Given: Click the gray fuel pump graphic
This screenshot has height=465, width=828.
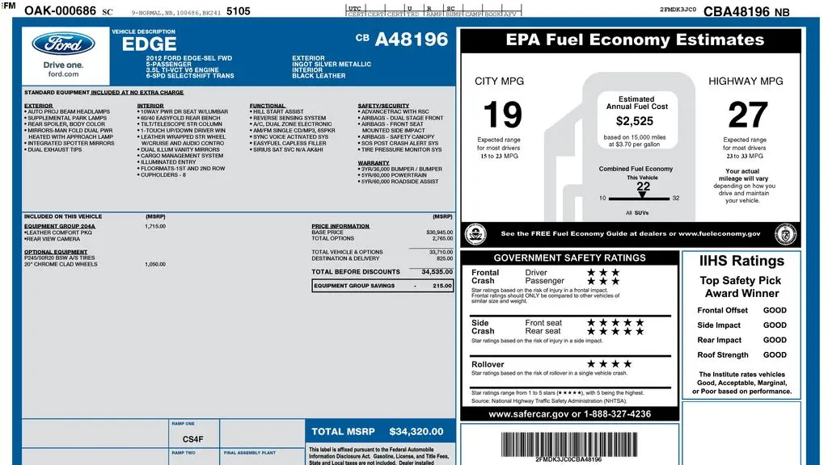Looking at the screenshot, I should 620,146.
